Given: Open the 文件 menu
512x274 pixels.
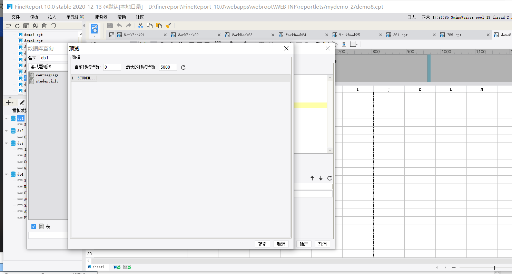Looking at the screenshot, I should [16, 17].
